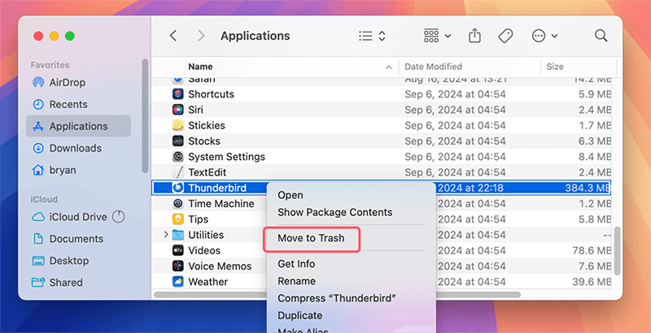Click the forward navigation arrow
Screen dimensions: 651x333
click(x=201, y=36)
